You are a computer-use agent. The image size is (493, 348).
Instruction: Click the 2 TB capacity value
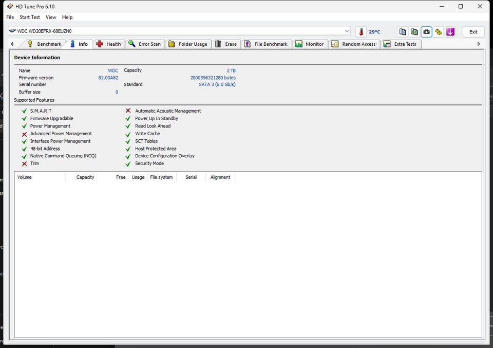click(x=231, y=70)
